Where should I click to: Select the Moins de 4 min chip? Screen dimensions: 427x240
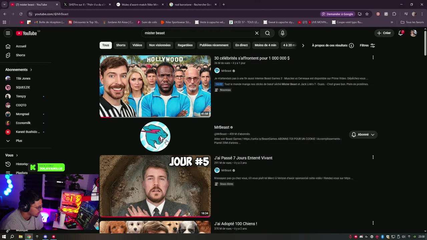click(266, 45)
